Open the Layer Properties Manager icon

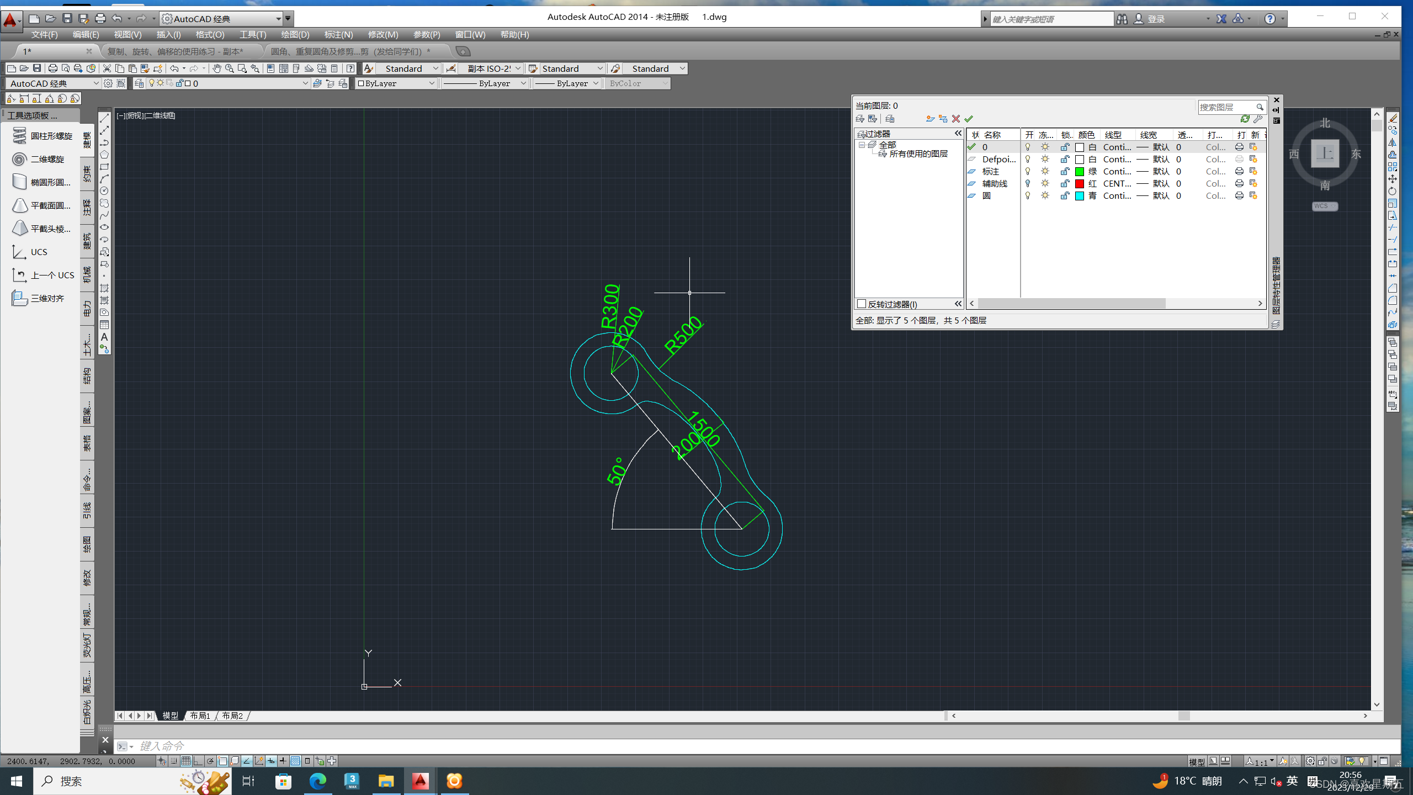point(140,83)
